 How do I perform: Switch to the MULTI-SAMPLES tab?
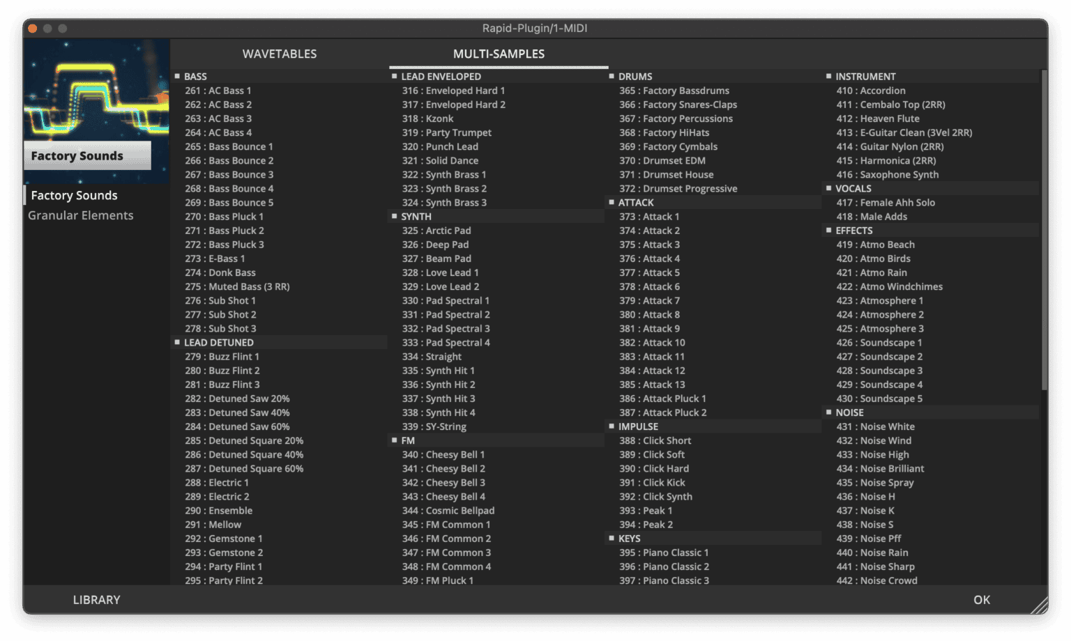(498, 54)
